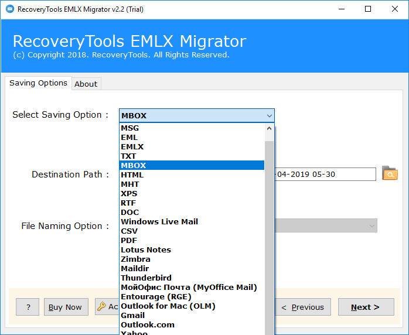Choose RTF from the list
Viewport: 409px width, 335px height.
[192, 203]
